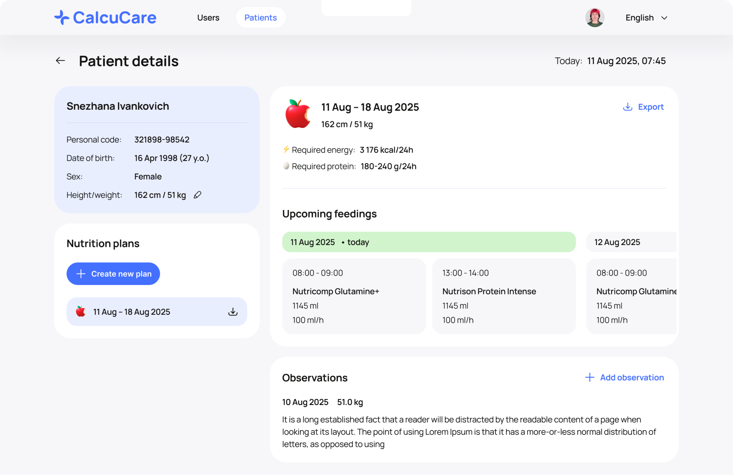This screenshot has height=475, width=733.
Task: Click the chevron next to English
Action: (664, 18)
